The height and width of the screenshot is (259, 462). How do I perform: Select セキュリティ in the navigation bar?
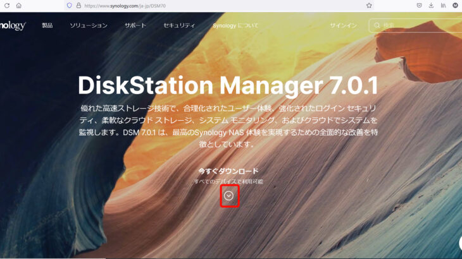point(179,26)
